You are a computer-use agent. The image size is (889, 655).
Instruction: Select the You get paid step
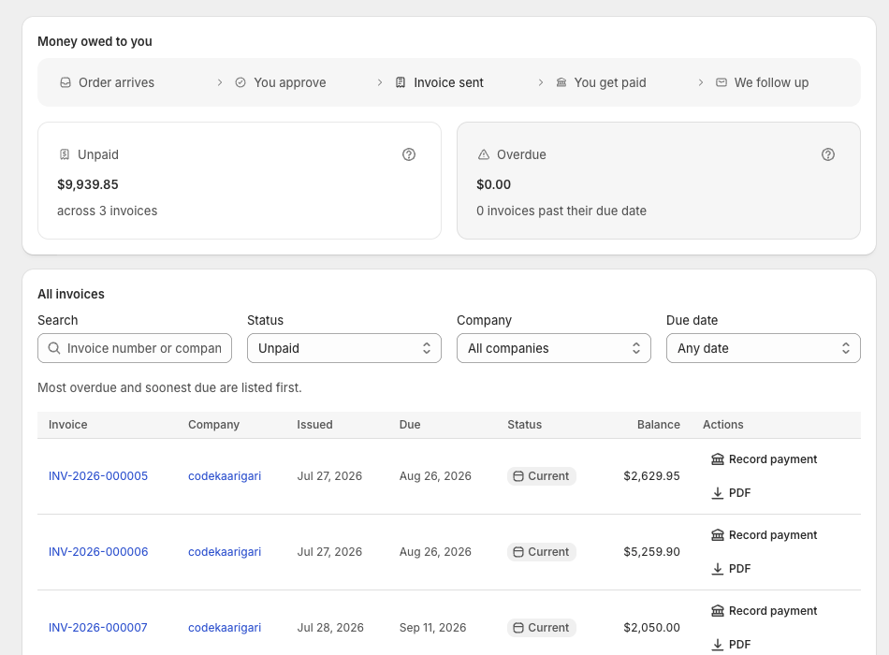(601, 82)
